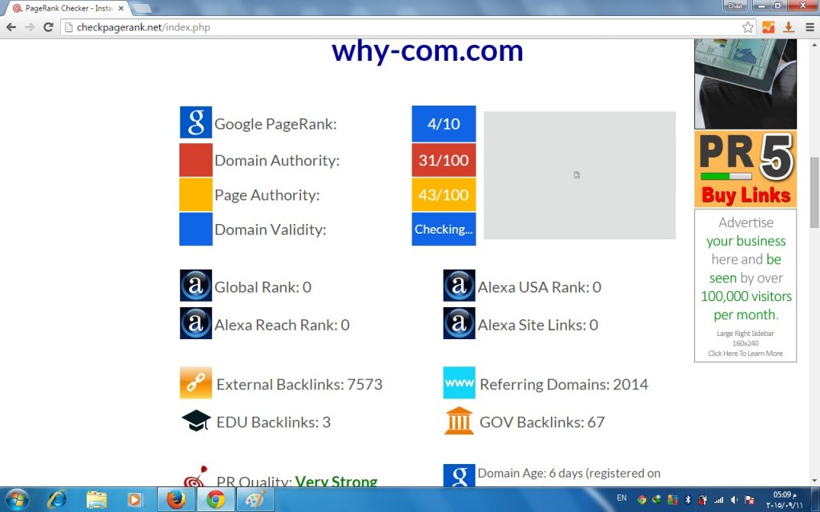Click the broken image placeholder in gray box

tap(577, 175)
